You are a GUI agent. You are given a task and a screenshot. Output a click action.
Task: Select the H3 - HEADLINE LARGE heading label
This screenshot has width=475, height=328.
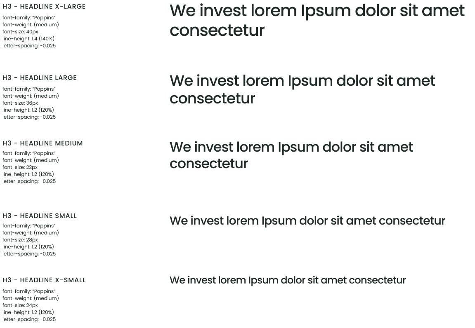tap(39, 78)
